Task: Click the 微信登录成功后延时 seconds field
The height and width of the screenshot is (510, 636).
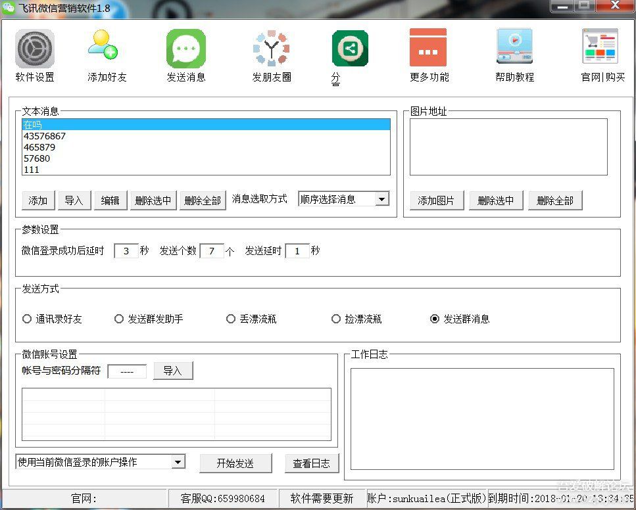Action: pyautogui.click(x=126, y=251)
